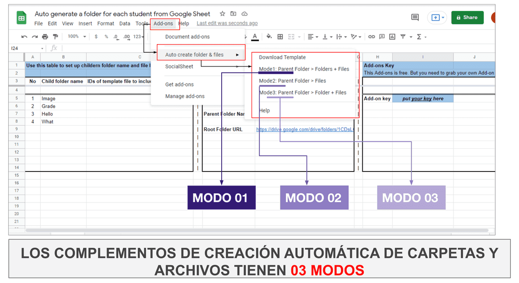Screen dimensions: 519x283
Task: Click the 'put your key here' cell
Action: click(422, 99)
